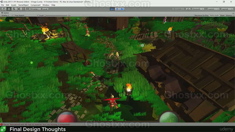235x132 pixels.
Task: Open the Component menu
Action: (x=36, y=5)
